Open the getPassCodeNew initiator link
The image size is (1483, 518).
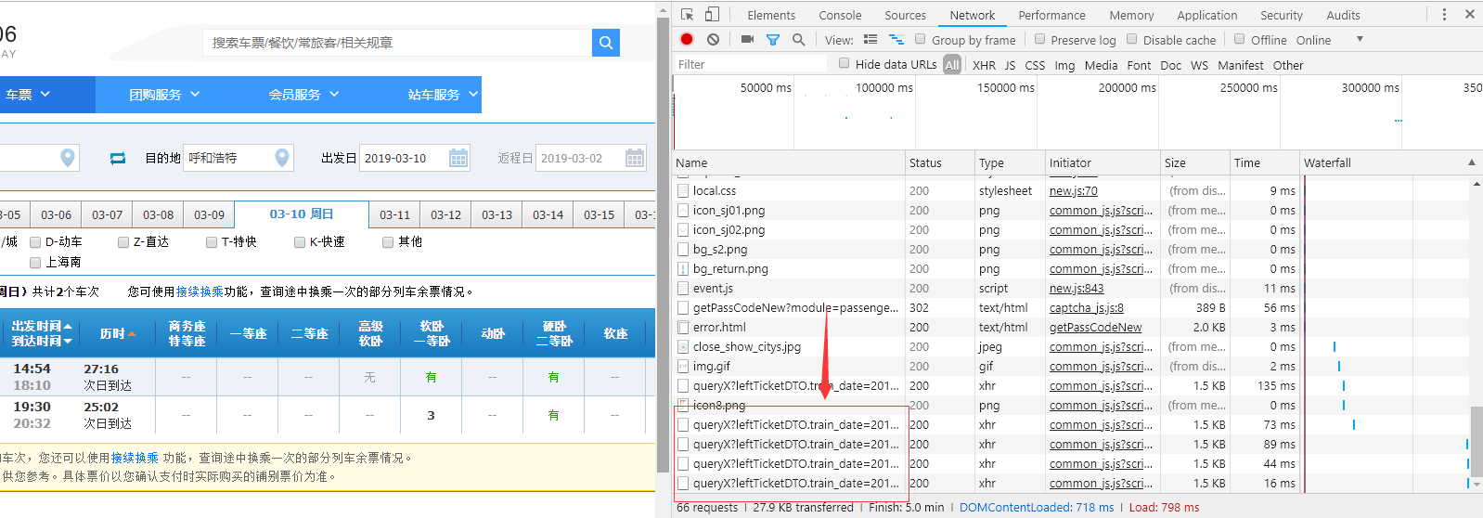click(1095, 327)
